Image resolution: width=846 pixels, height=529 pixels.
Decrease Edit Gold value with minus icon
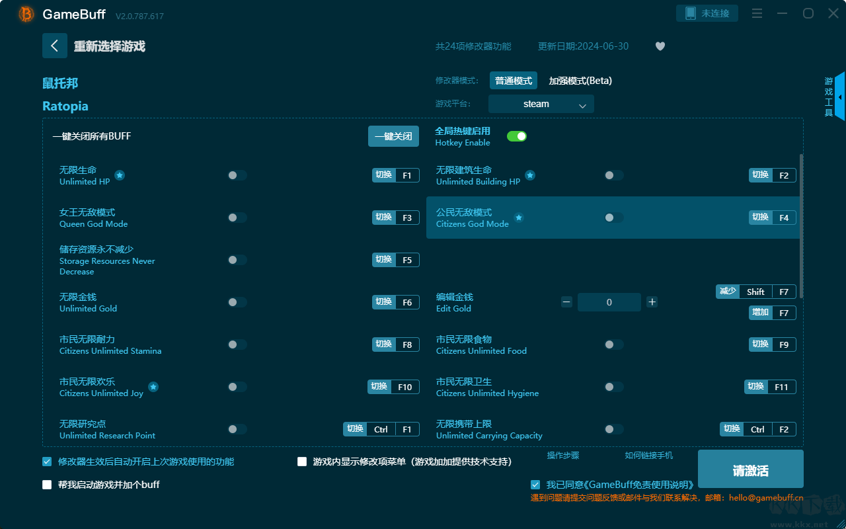click(x=566, y=302)
